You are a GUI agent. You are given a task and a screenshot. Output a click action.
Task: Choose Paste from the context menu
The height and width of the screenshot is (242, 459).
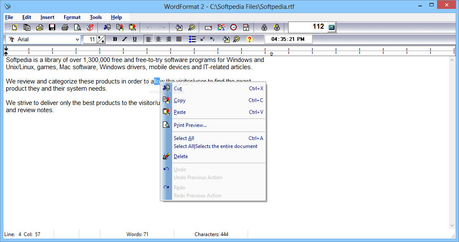pyautogui.click(x=213, y=112)
